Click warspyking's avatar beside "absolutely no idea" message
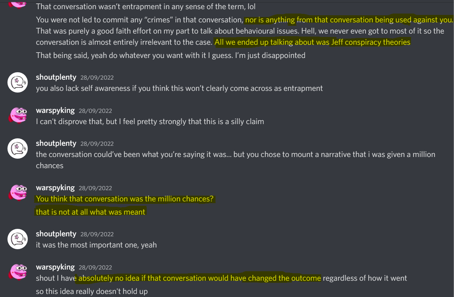This screenshot has height=297, width=454. click(17, 272)
